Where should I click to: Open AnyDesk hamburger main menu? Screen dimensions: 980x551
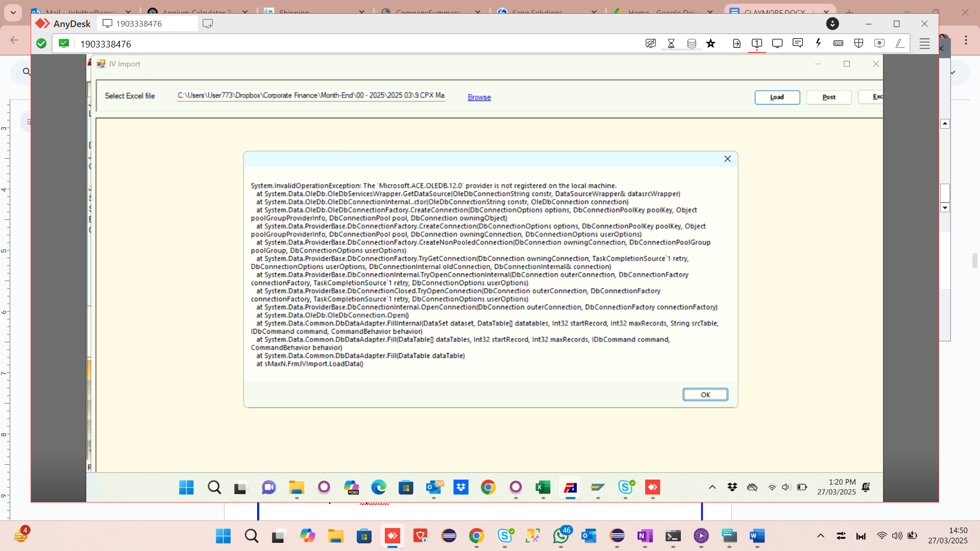click(x=924, y=43)
